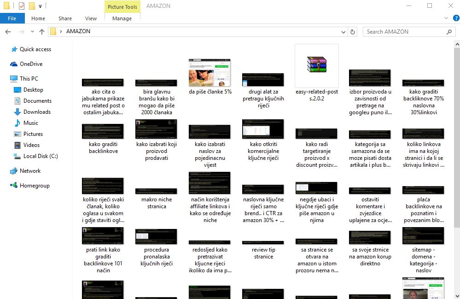Expand the ribbon with the chevron
460x299 pixels.
pyautogui.click(x=446, y=18)
